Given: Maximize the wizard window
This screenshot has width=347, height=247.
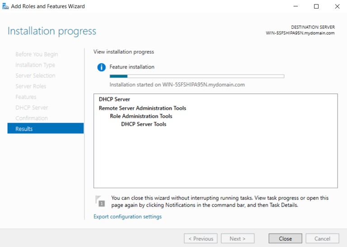Looking at the screenshot, I should pyautogui.click(x=316, y=6).
